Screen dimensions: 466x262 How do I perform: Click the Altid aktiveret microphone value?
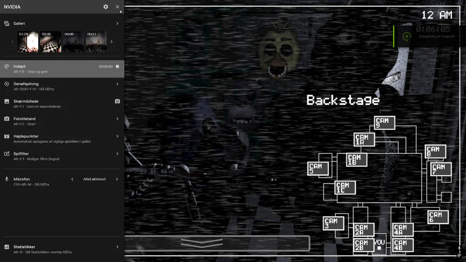[x=95, y=179]
